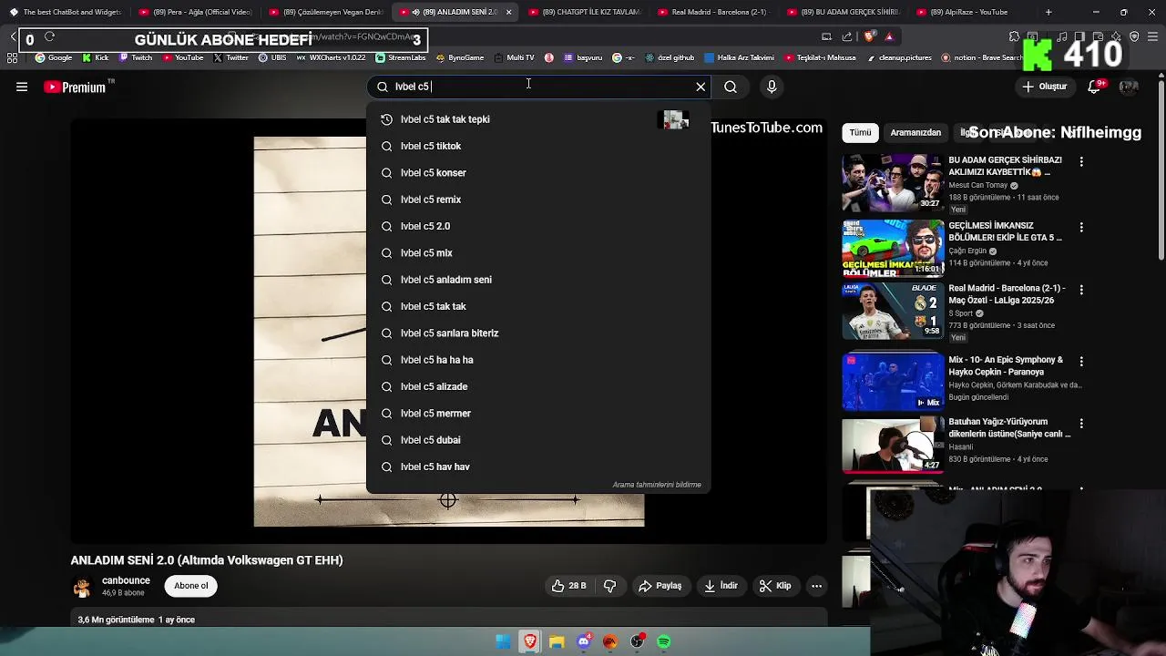Click the Abone ol subscribe button
Screen dimensions: 1166x656
point(191,586)
